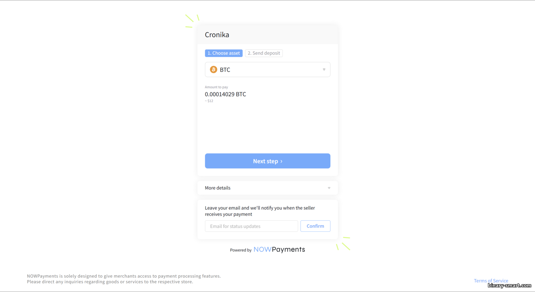Click the "Leave your email" notification text
The height and width of the screenshot is (292, 535).
260,211
